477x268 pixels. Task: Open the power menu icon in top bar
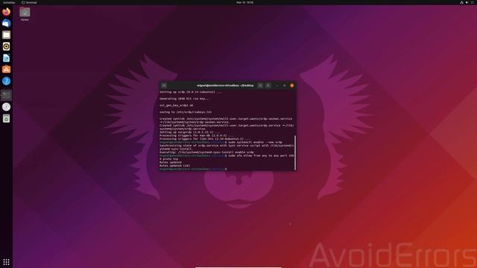click(473, 2)
